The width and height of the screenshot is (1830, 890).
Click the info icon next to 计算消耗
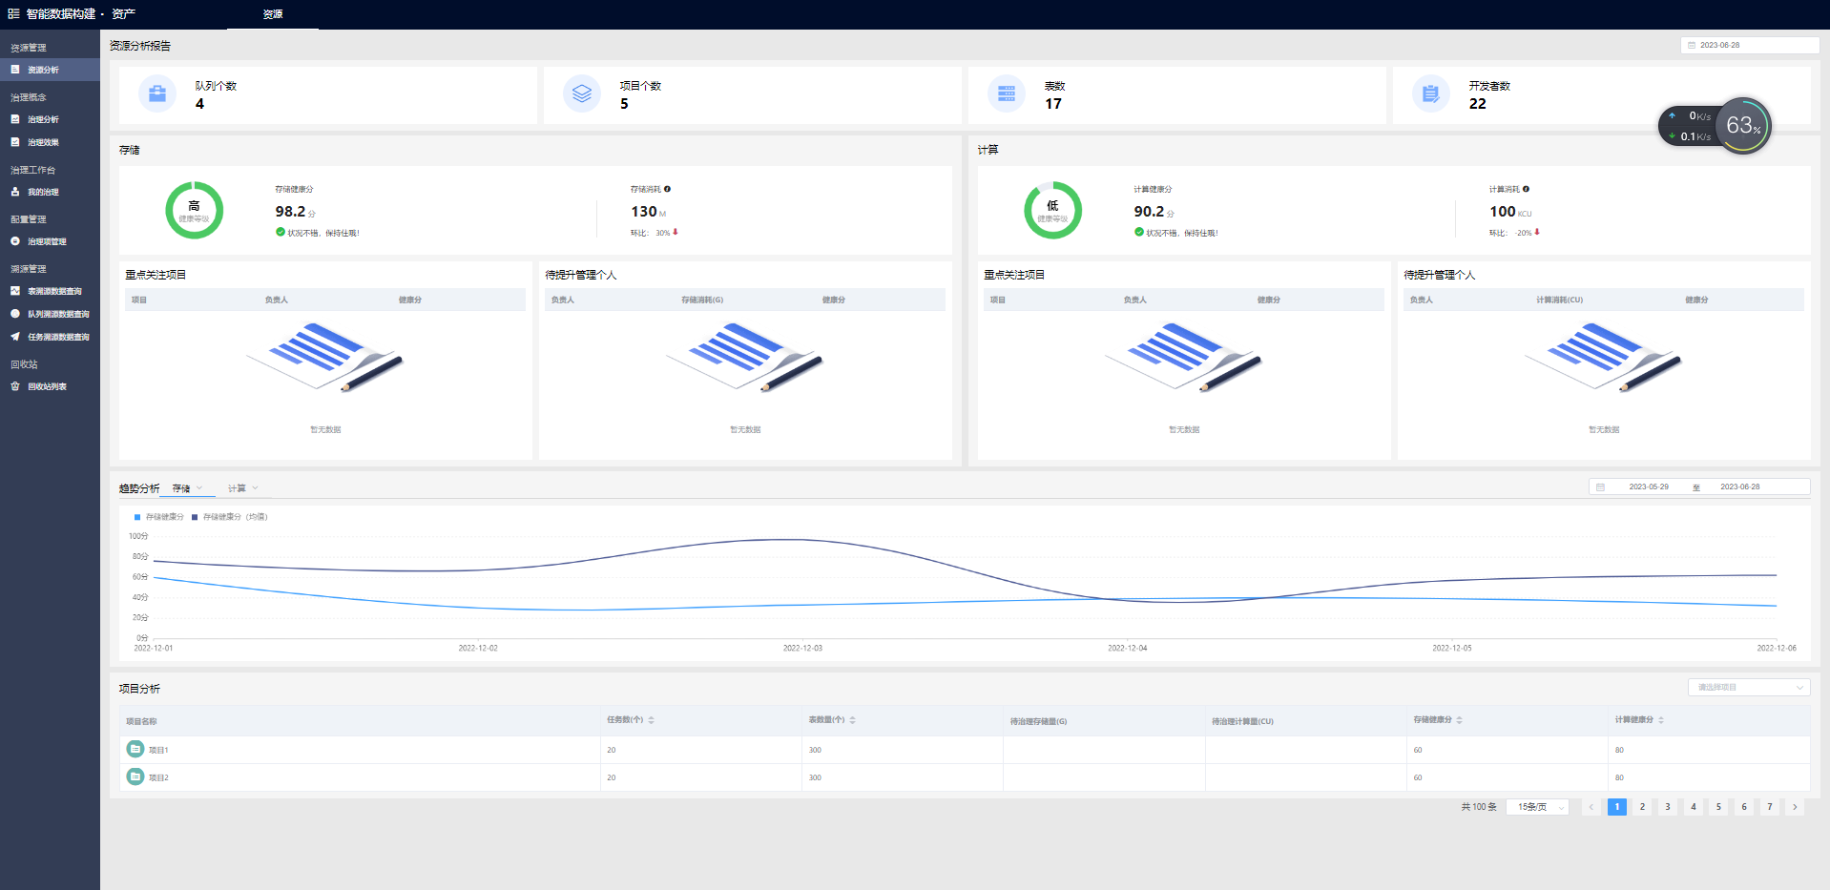pyautogui.click(x=1526, y=189)
